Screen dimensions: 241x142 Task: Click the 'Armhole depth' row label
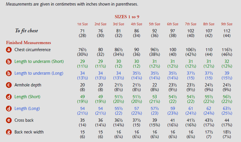tap(28, 85)
